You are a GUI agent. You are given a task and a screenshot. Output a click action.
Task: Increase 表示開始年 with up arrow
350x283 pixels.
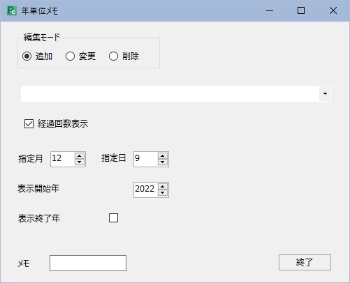[x=163, y=187]
